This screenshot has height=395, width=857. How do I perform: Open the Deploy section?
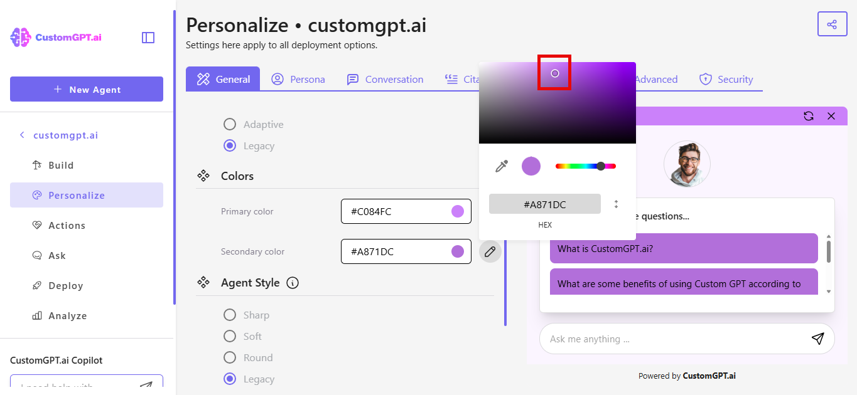(64, 285)
